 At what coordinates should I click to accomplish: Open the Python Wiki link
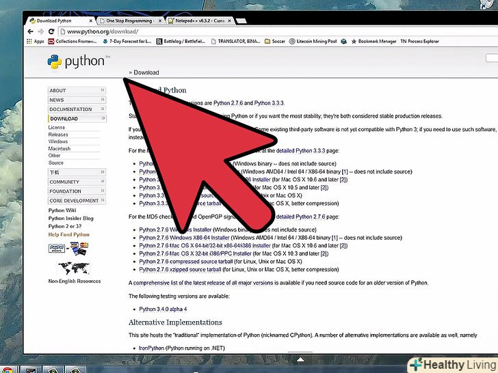(x=62, y=210)
